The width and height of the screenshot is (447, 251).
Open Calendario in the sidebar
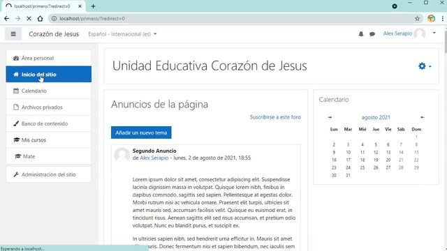pos(49,91)
